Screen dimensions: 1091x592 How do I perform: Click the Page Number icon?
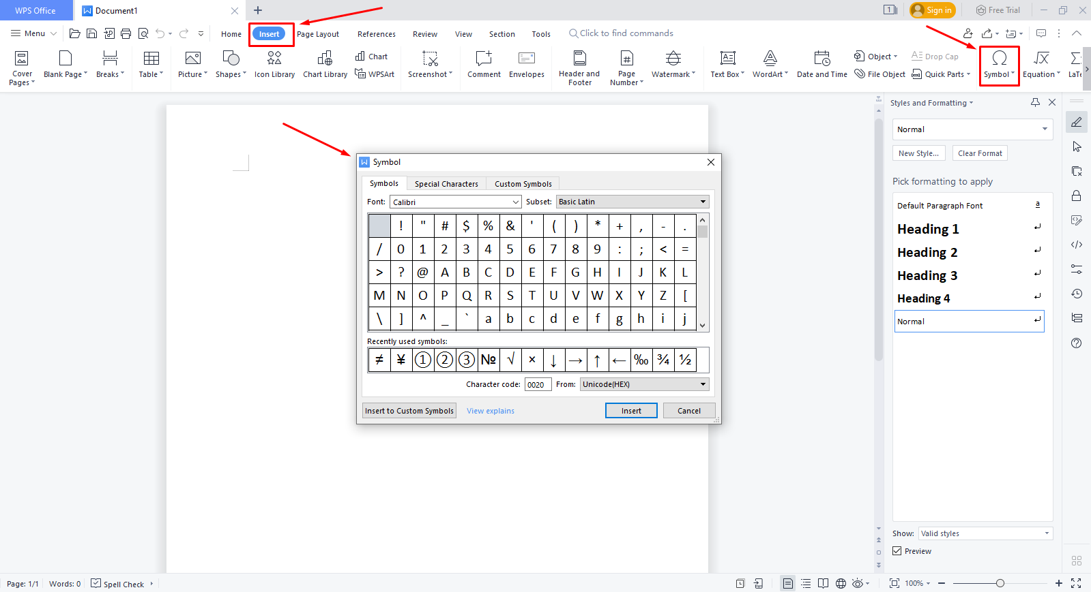pos(626,59)
